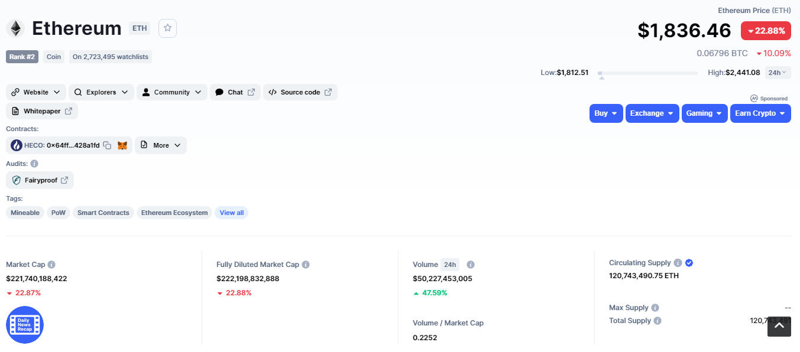Click the Low/High price range slider
The height and width of the screenshot is (352, 800).
(648, 73)
